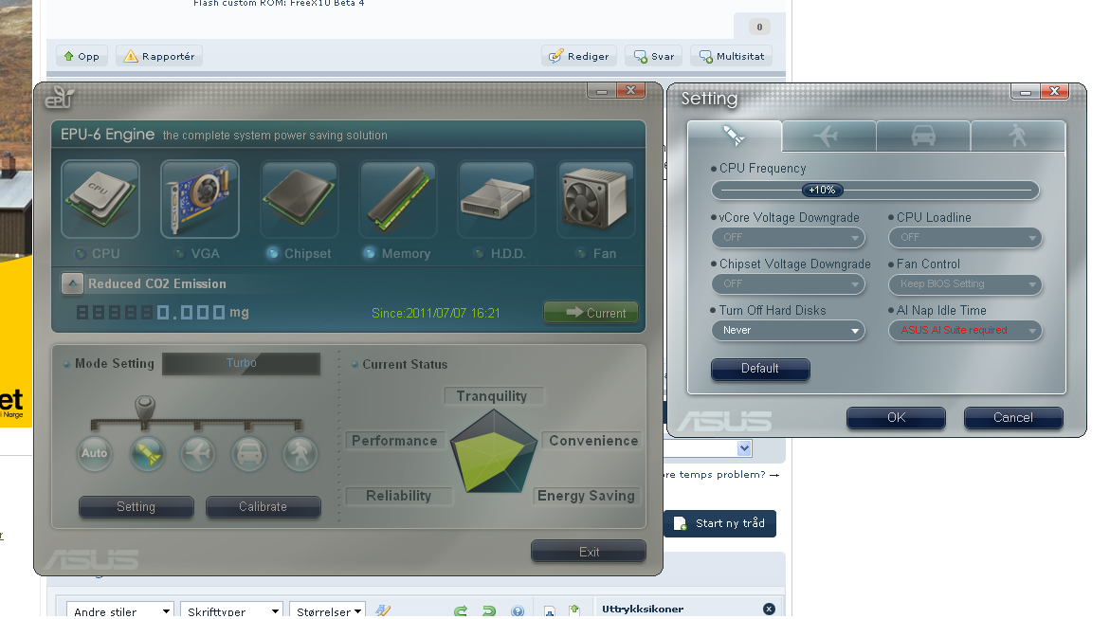Click the editor redo arrow icon
Viewport: 1110px width, 619px height.
[489, 610]
